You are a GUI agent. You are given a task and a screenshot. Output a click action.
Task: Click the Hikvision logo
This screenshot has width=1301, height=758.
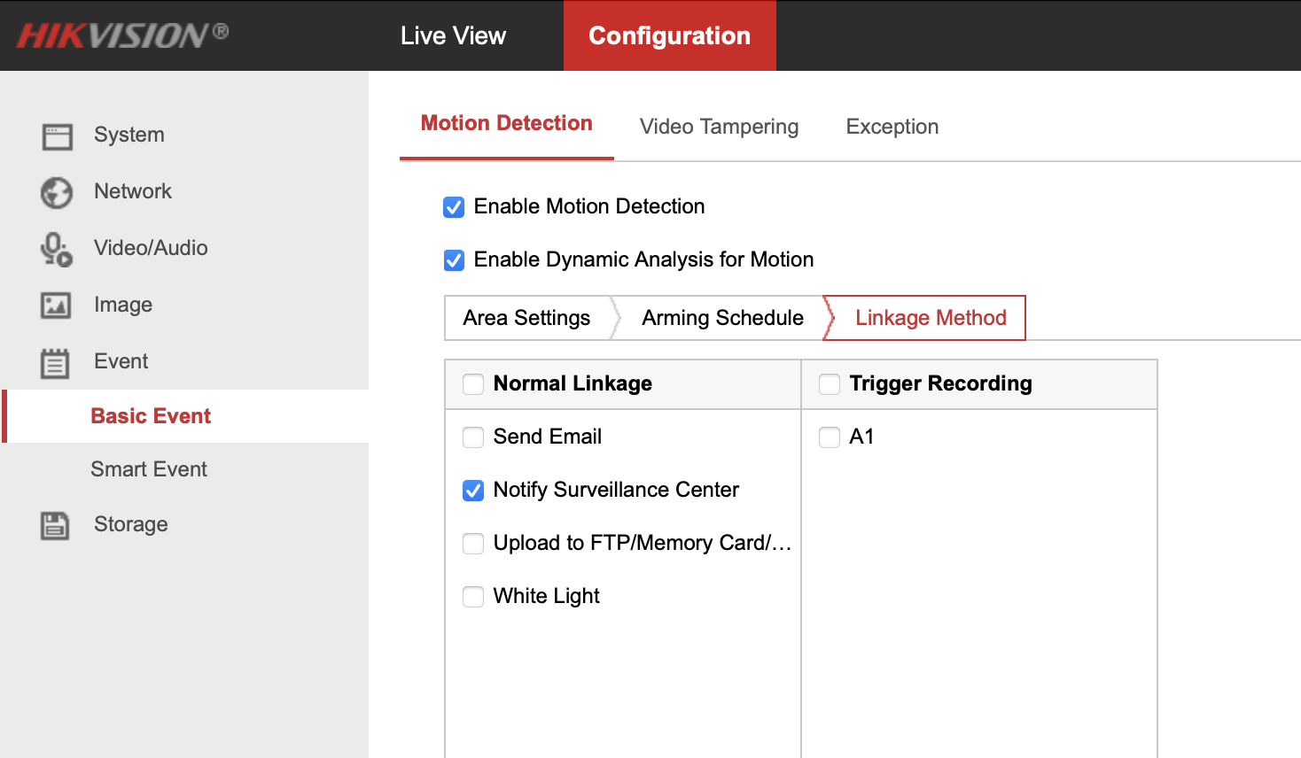click(123, 35)
